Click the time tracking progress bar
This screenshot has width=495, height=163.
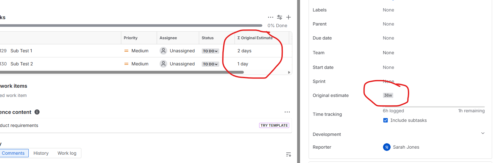click(x=434, y=107)
